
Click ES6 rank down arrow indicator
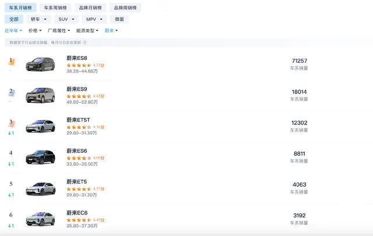click(x=11, y=164)
